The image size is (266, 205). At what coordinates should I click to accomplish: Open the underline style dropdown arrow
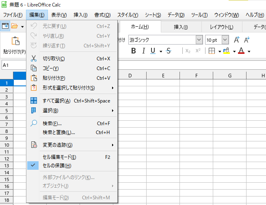[161, 51]
